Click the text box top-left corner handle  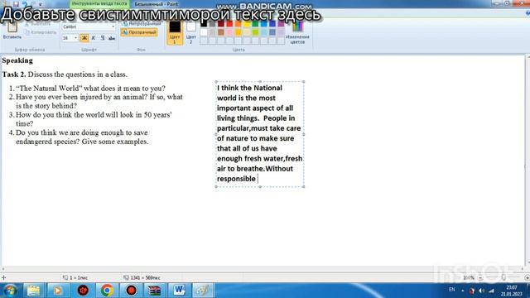tap(216, 82)
